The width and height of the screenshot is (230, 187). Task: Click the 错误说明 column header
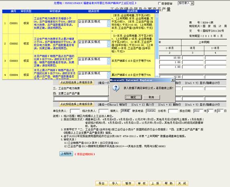pyautogui.click(x=94, y=11)
